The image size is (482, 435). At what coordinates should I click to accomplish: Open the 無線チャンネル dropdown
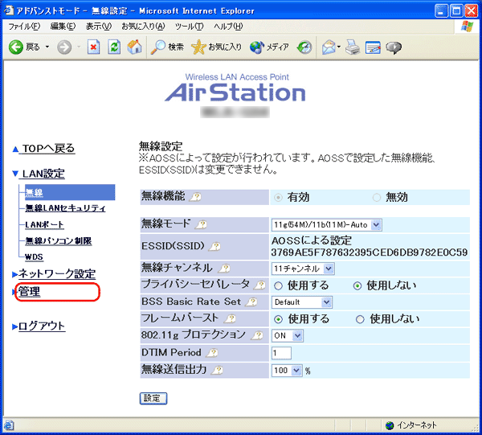[303, 269]
